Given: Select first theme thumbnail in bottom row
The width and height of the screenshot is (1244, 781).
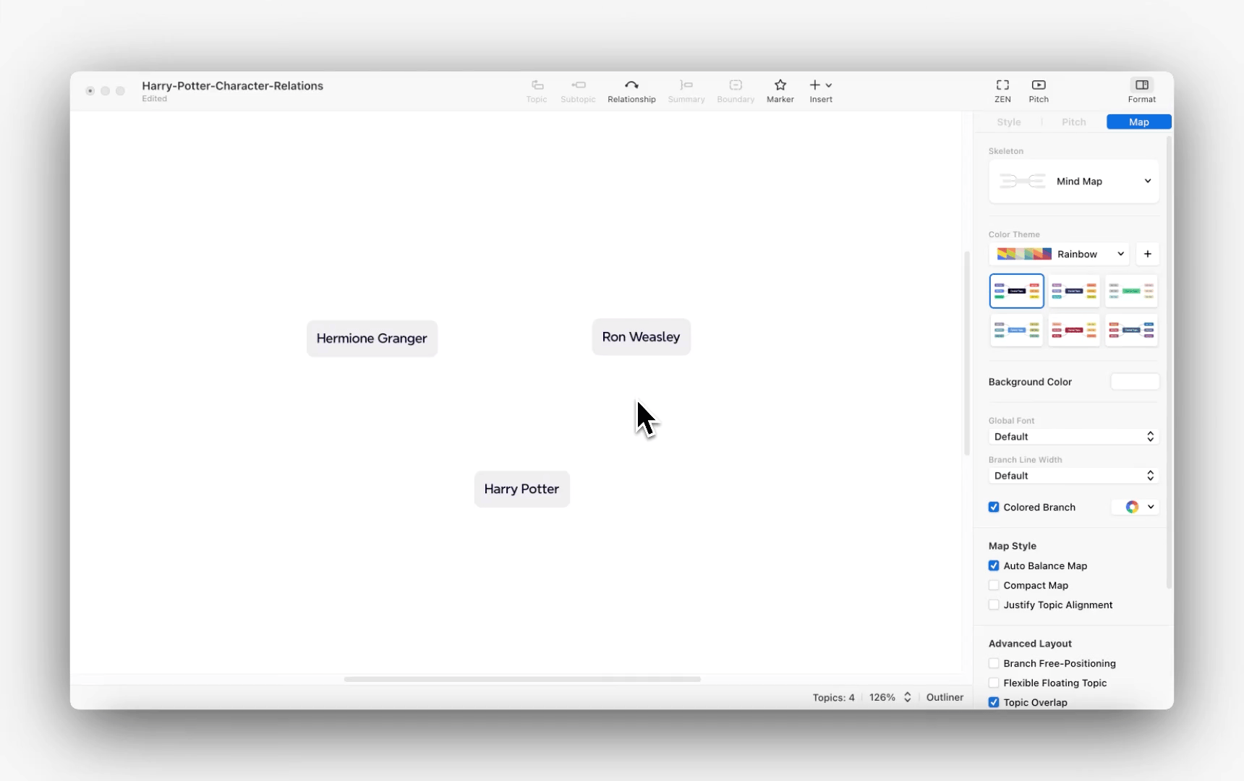Looking at the screenshot, I should click(x=1016, y=330).
